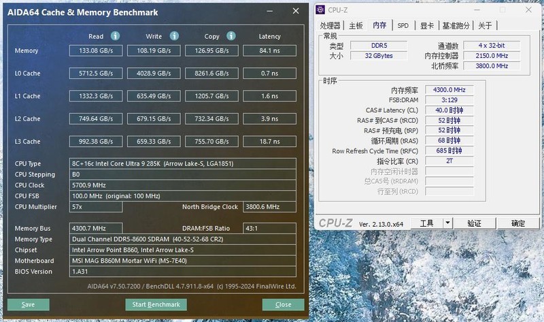Click the 32 GBytes size field in CPU-Z
The height and width of the screenshot is (322, 544).
coord(379,56)
